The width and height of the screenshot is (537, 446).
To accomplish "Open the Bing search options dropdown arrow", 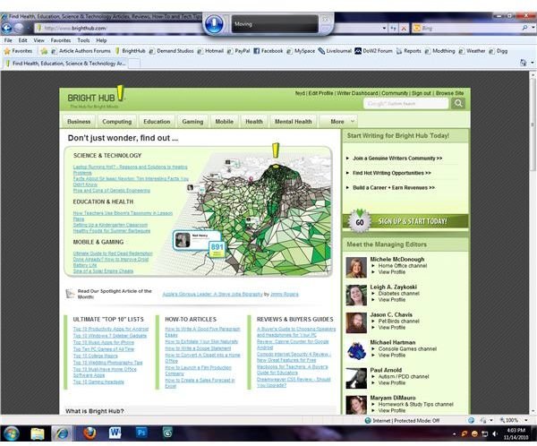I will pyautogui.click(x=533, y=28).
